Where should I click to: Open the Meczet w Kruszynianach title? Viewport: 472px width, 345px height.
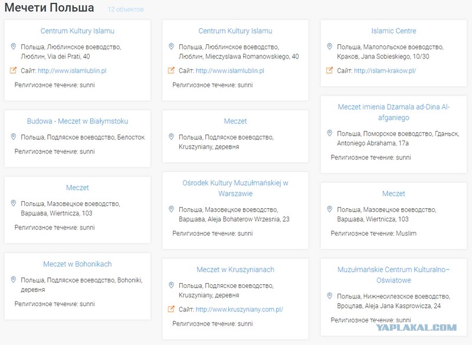coord(235,270)
